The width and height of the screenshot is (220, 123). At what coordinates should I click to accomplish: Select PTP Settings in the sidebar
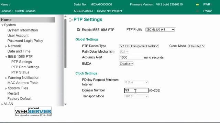[21, 62]
